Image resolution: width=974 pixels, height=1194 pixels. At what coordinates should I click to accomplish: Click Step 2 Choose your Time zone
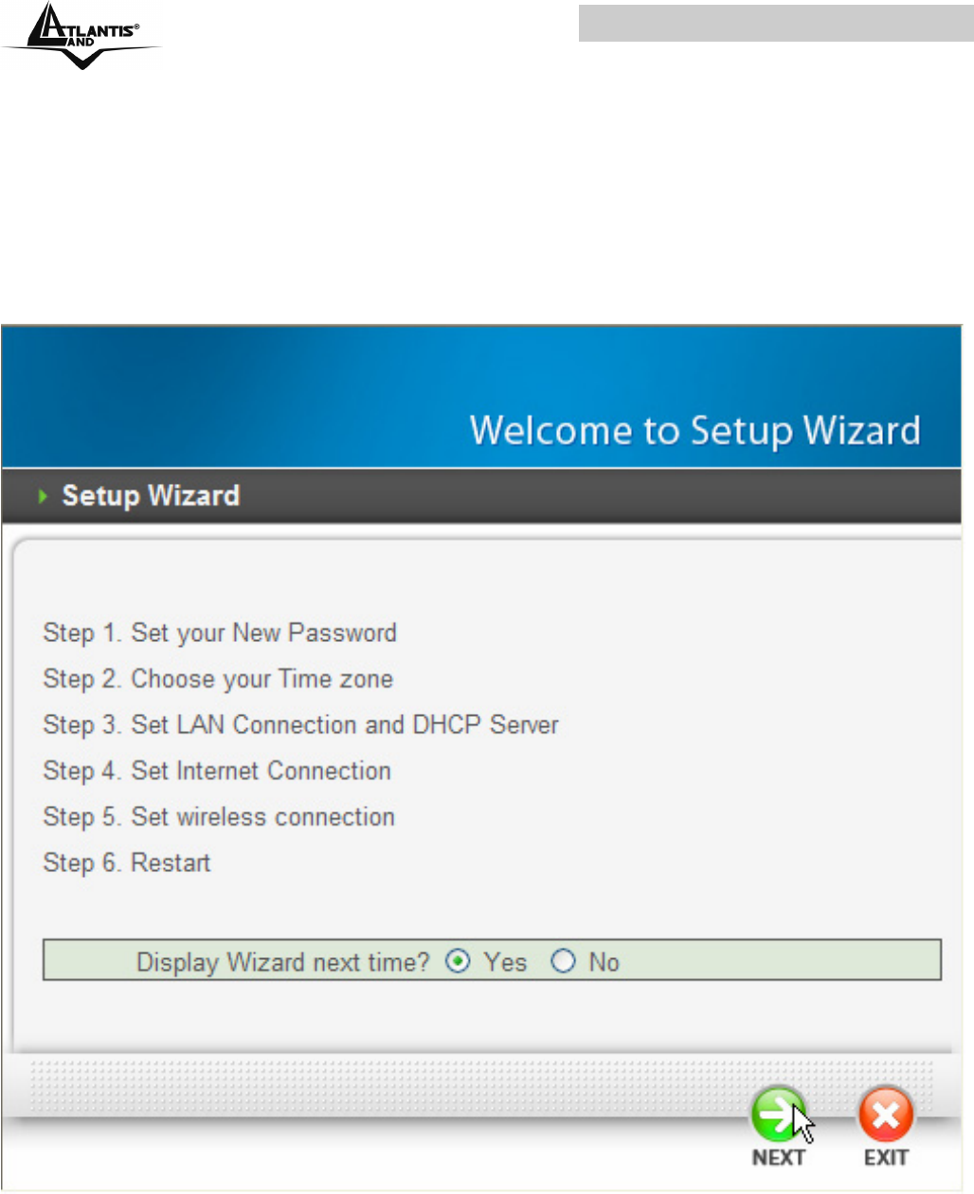[218, 679]
